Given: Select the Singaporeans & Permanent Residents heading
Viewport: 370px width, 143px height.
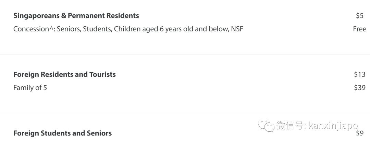Looking at the screenshot, I should point(76,16).
